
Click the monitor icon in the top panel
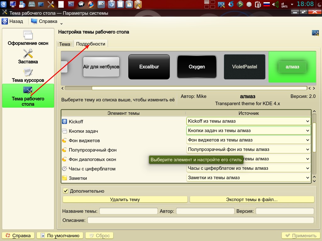pyautogui.click(x=13, y=4)
